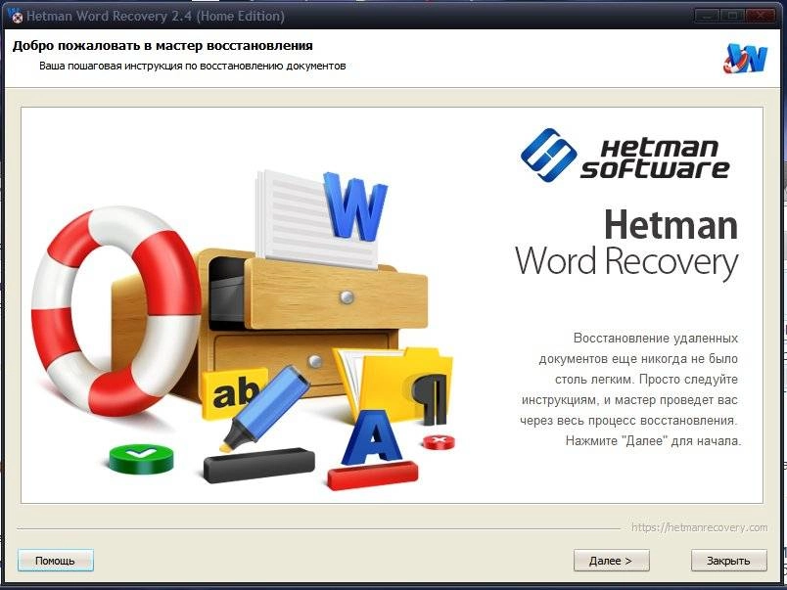This screenshot has height=590, width=787.
Task: Click the Закрыть button
Action: 729,561
